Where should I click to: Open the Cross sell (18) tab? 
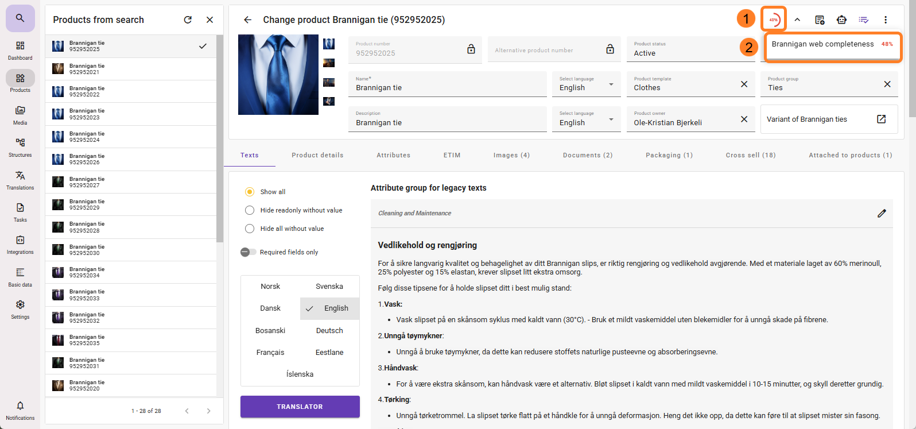point(750,155)
